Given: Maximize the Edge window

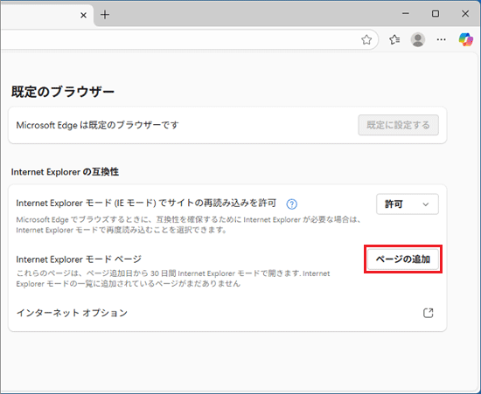Looking at the screenshot, I should click(436, 14).
